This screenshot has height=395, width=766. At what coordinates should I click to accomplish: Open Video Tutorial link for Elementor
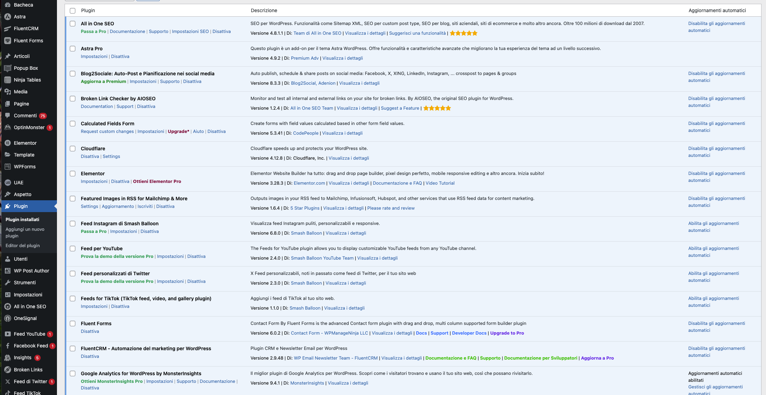pyautogui.click(x=440, y=183)
